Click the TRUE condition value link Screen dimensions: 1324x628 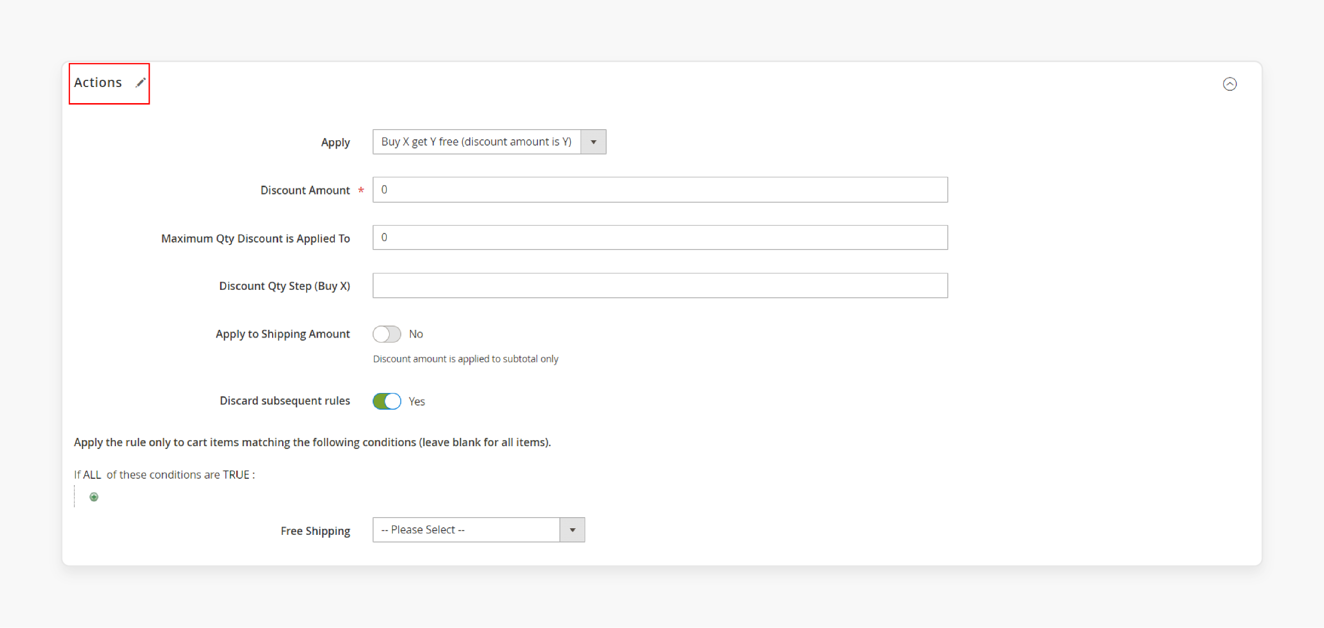point(236,474)
